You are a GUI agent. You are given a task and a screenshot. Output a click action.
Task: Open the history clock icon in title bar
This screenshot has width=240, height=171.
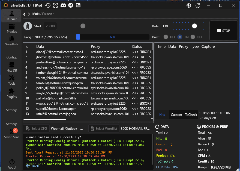(48, 5)
